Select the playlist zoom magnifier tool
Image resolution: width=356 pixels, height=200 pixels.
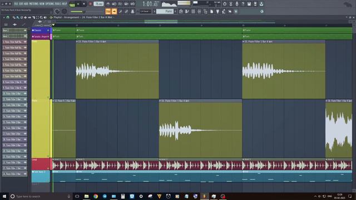tap(41, 17)
